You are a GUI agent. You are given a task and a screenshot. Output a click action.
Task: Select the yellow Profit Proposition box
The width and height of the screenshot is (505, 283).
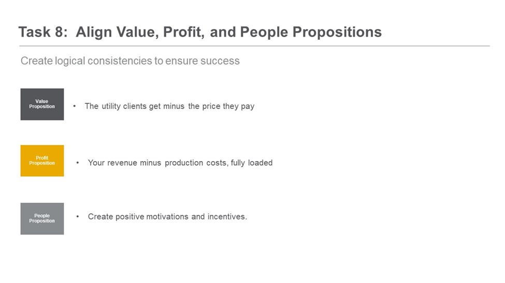tap(42, 161)
